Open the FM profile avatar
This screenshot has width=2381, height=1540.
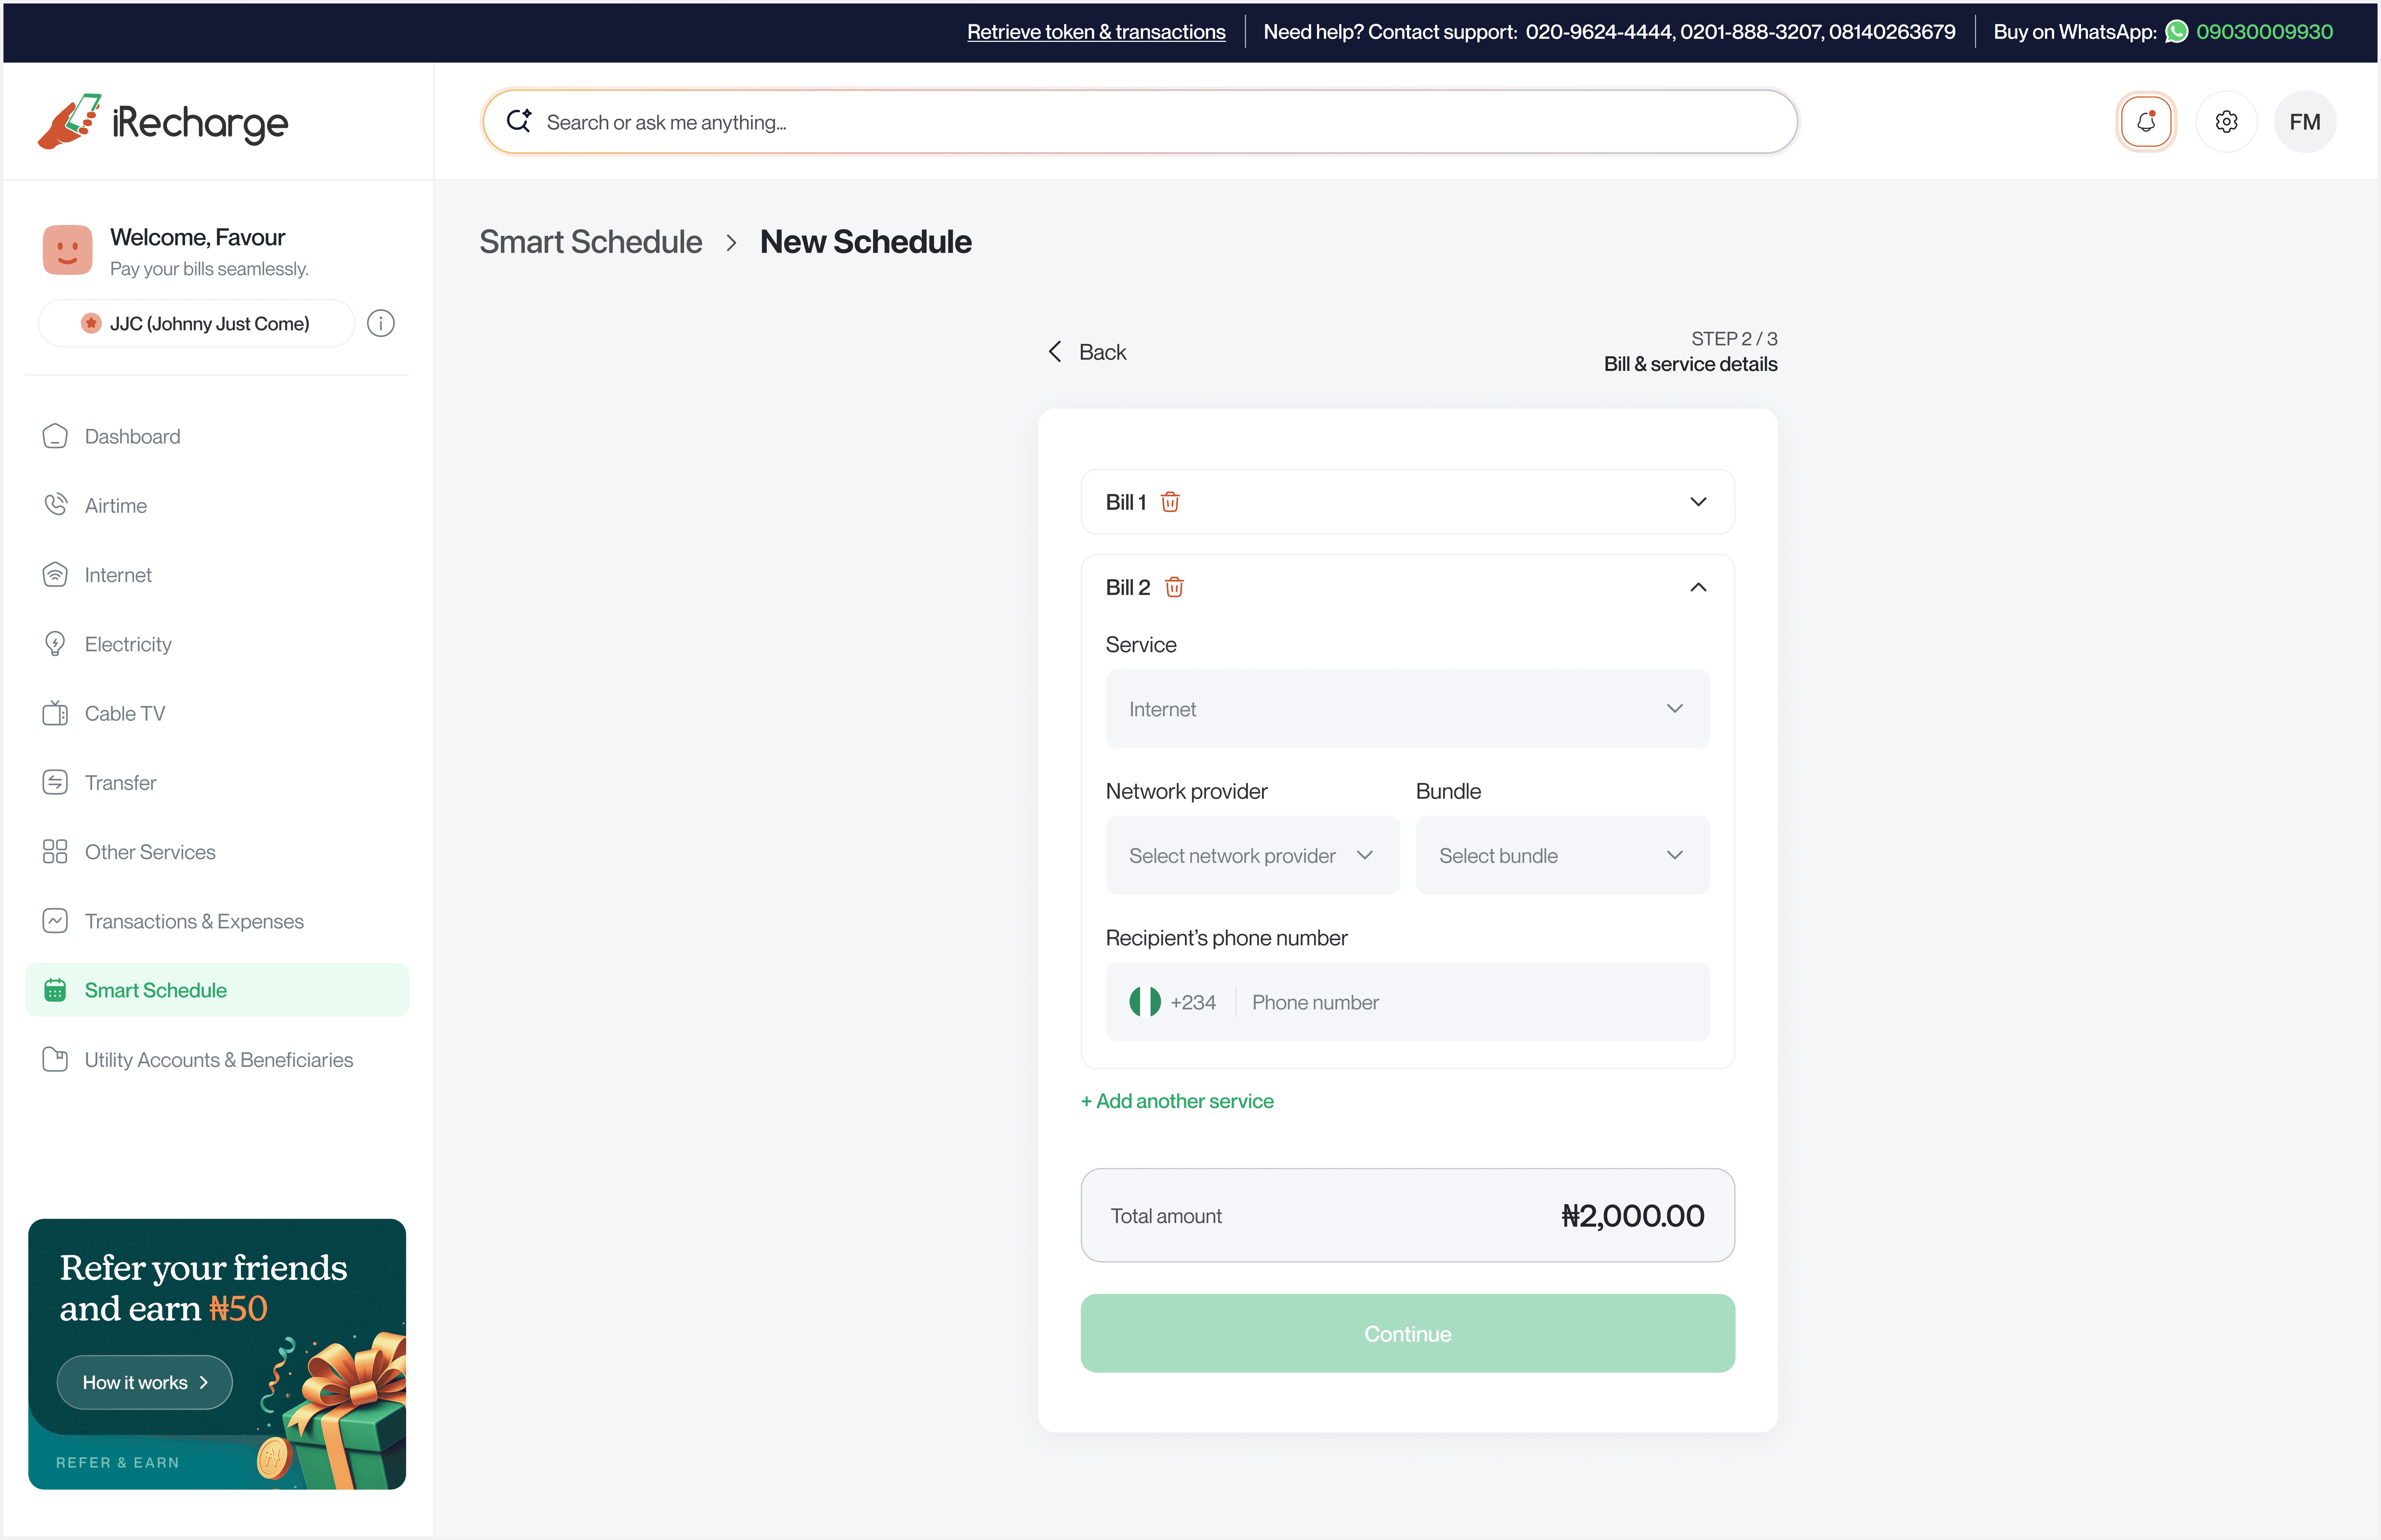point(2304,122)
